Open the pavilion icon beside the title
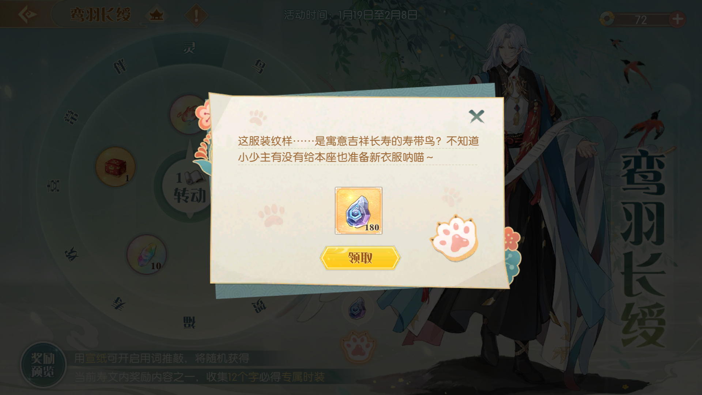The image size is (702, 395). pos(156,15)
